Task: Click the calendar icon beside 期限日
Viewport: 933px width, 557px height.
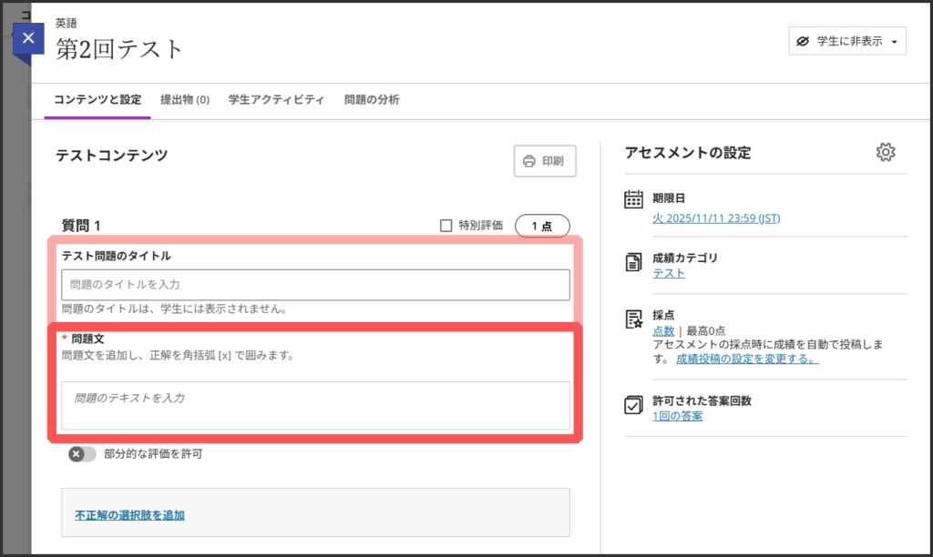Action: click(633, 199)
